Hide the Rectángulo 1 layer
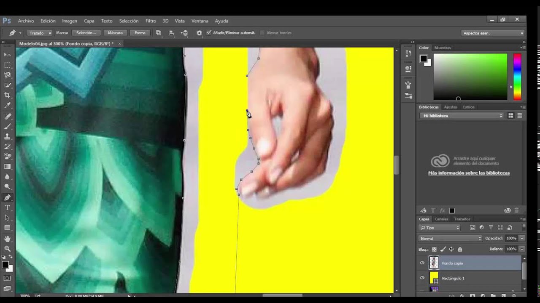The width and height of the screenshot is (540, 303). pos(422,278)
